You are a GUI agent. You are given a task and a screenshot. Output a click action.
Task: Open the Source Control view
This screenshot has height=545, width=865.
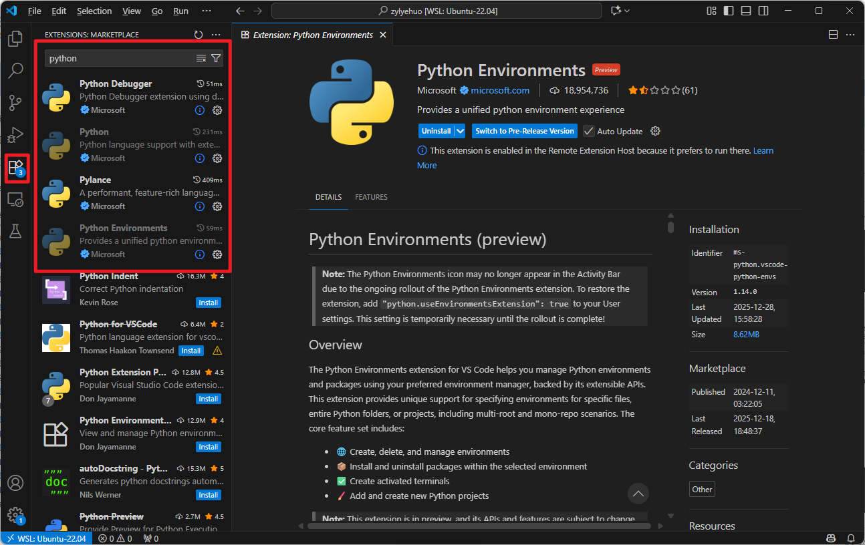tap(15, 103)
